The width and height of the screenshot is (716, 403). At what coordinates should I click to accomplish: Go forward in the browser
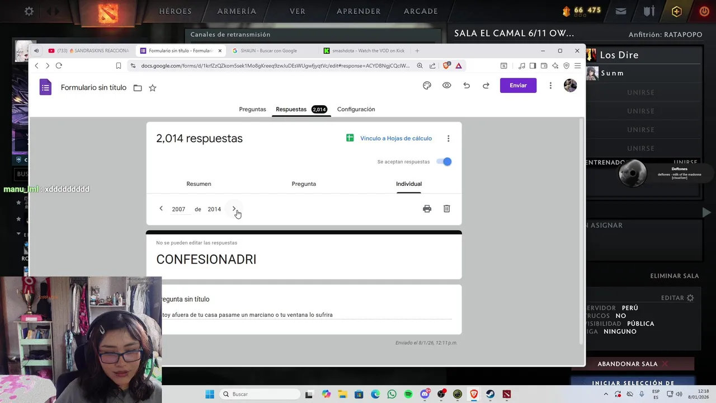pos(48,65)
